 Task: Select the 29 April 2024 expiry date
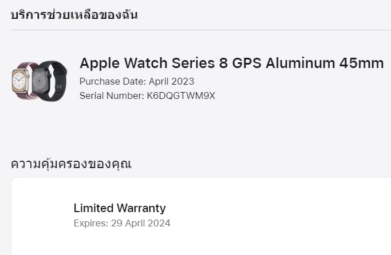(x=141, y=223)
